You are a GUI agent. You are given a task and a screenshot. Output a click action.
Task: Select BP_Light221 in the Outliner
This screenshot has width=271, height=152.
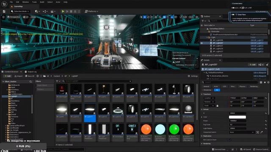218,46
